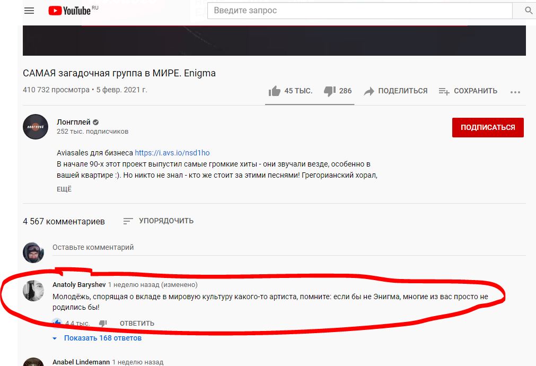Viewport: 536px width, 366px height.
Task: Expand 'Показать 168 ответов' replies
Action: click(x=97, y=338)
